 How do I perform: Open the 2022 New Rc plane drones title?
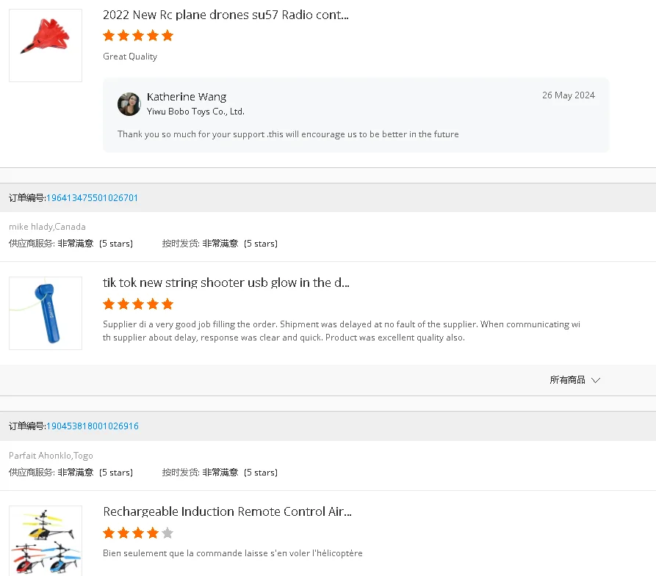pyautogui.click(x=226, y=15)
